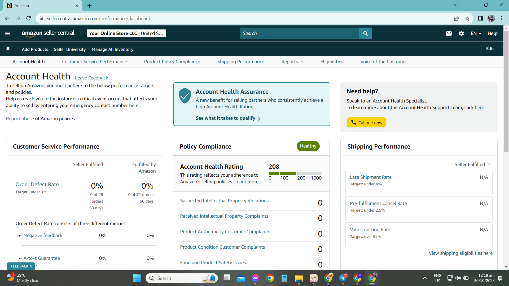Click Add Products in the shortcut bar
Viewport: 509px width, 286px height.
(35, 50)
